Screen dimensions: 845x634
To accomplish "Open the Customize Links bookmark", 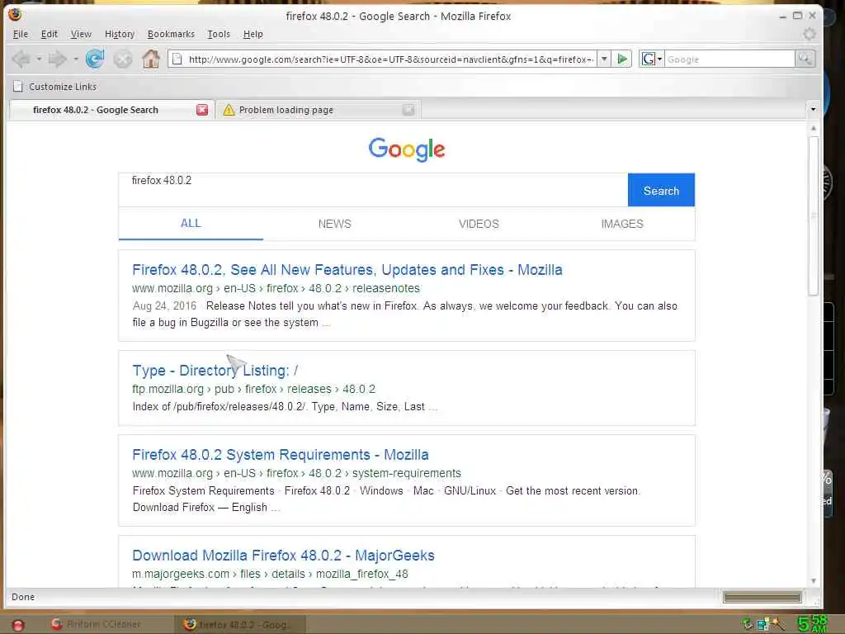I will pyautogui.click(x=55, y=87).
